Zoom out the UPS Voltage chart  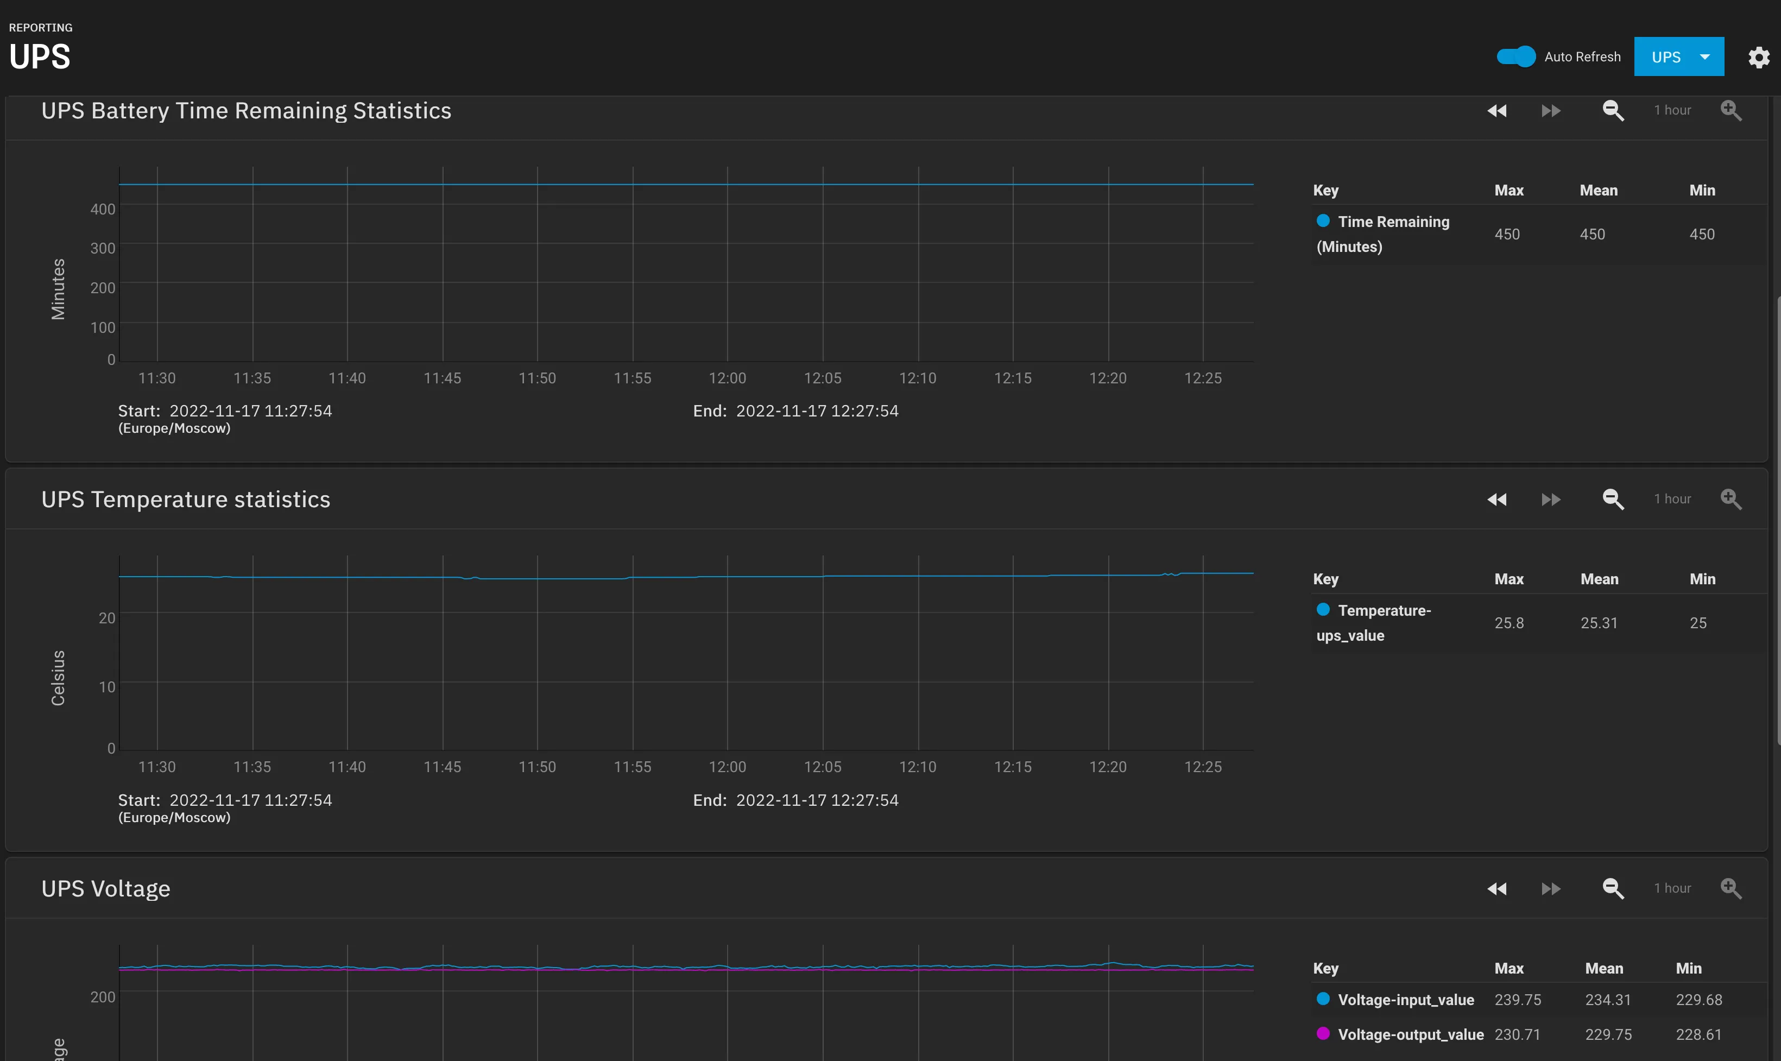coord(1613,889)
